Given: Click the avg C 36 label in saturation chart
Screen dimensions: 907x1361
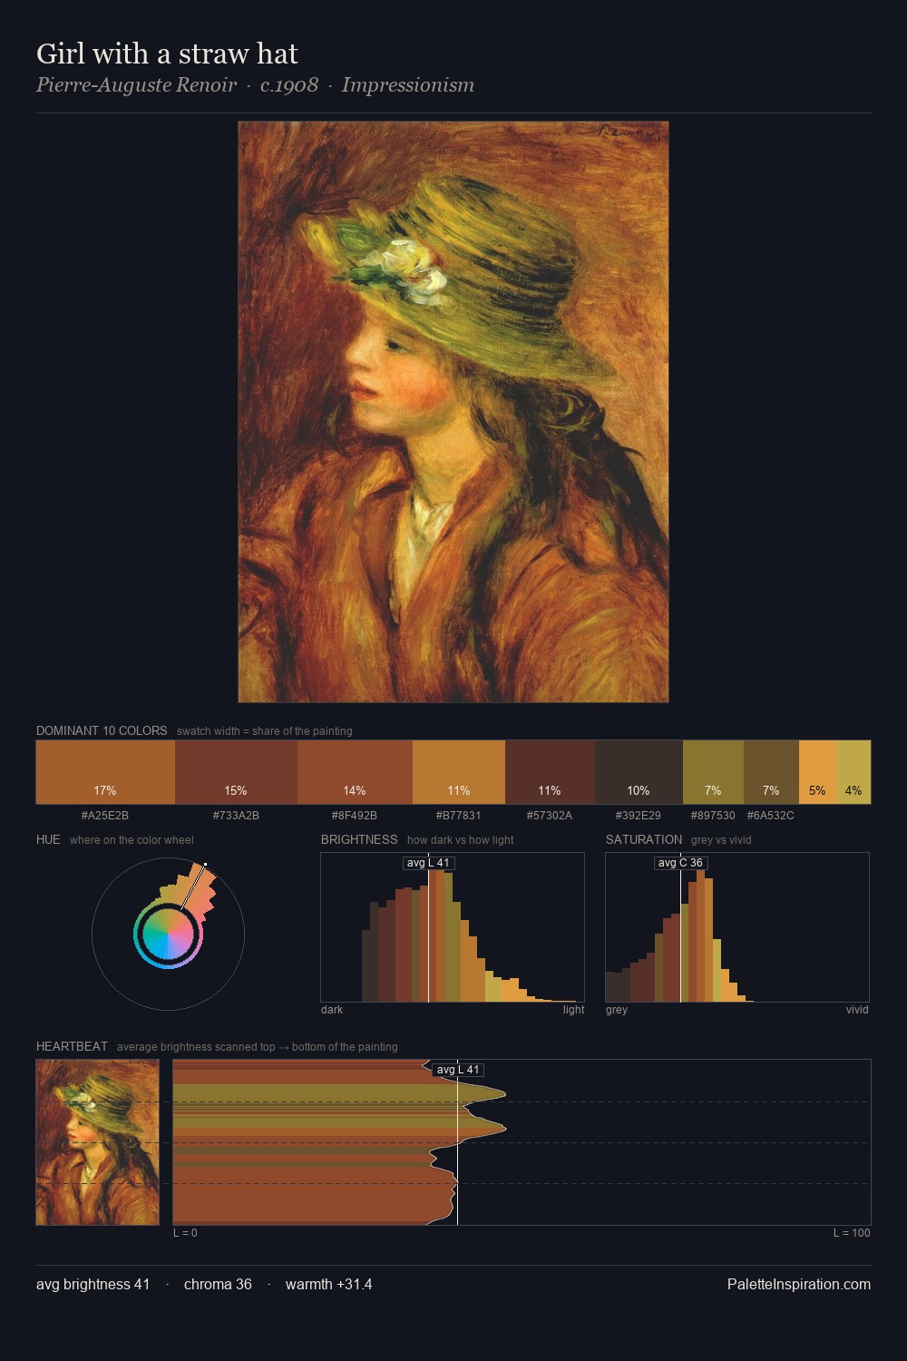Looking at the screenshot, I should pos(680,863).
